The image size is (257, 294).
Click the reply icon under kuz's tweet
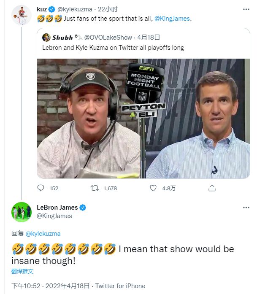(x=41, y=188)
